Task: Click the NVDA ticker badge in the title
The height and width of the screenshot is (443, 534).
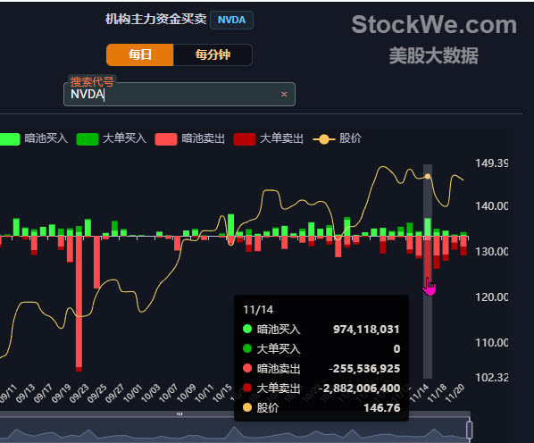Action: click(231, 20)
